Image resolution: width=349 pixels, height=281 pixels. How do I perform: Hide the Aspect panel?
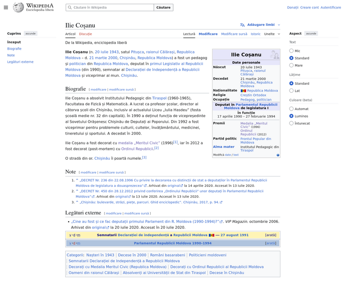[x=311, y=34]
